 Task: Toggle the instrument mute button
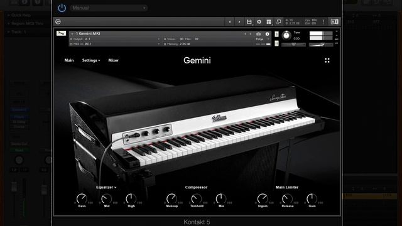point(276,43)
